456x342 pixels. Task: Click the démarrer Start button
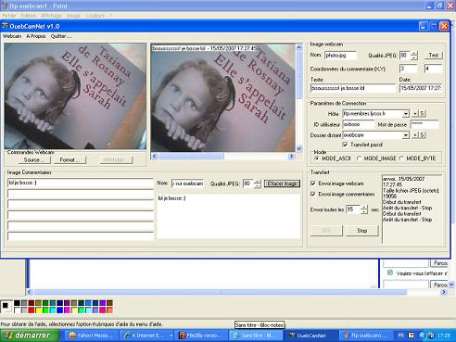pos(30,336)
